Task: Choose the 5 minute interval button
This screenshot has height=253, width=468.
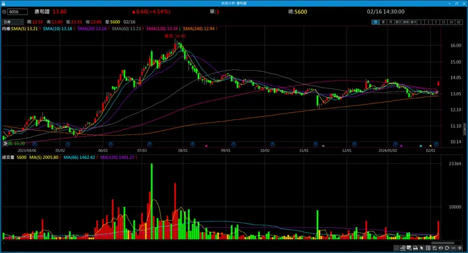Action: (436, 22)
